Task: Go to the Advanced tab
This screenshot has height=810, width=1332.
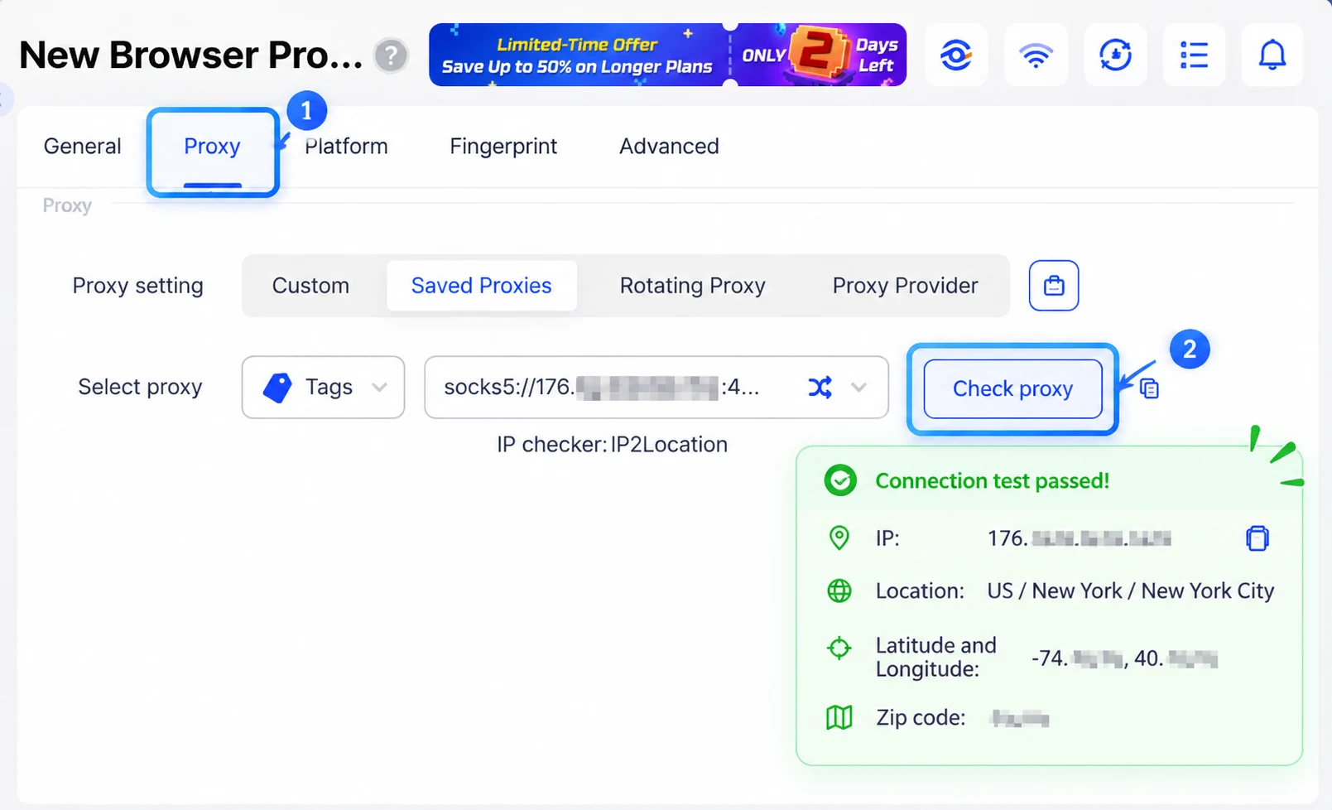Action: (x=669, y=146)
